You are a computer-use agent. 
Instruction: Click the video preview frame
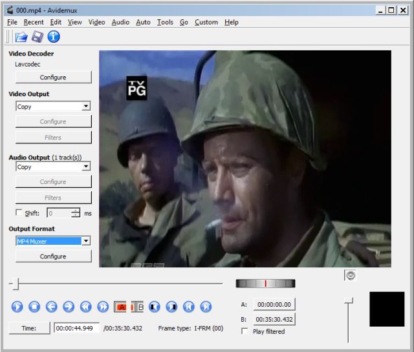[245, 159]
